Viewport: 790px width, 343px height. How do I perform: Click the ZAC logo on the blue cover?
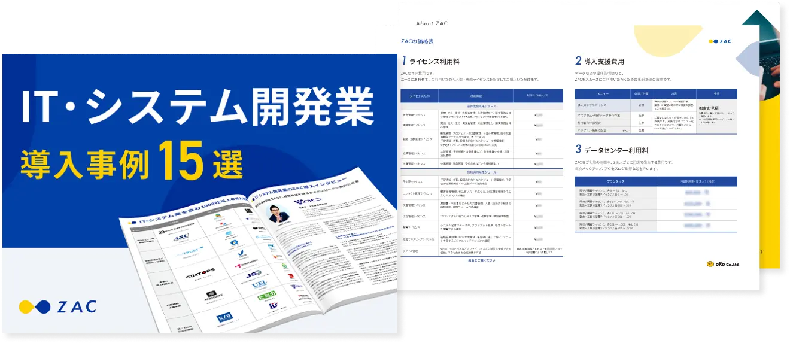(x=58, y=306)
